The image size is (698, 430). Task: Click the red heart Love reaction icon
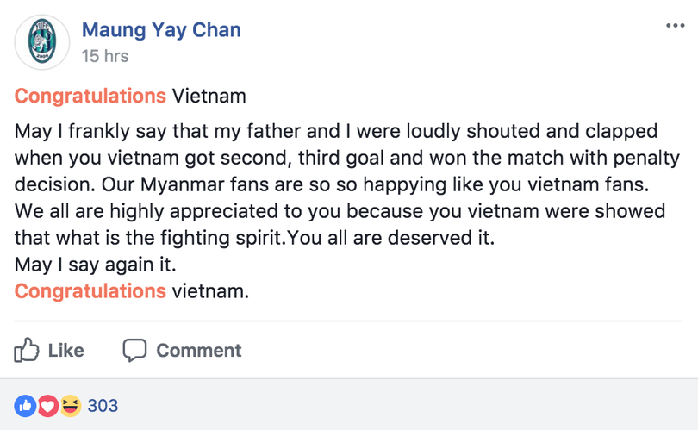(x=47, y=406)
